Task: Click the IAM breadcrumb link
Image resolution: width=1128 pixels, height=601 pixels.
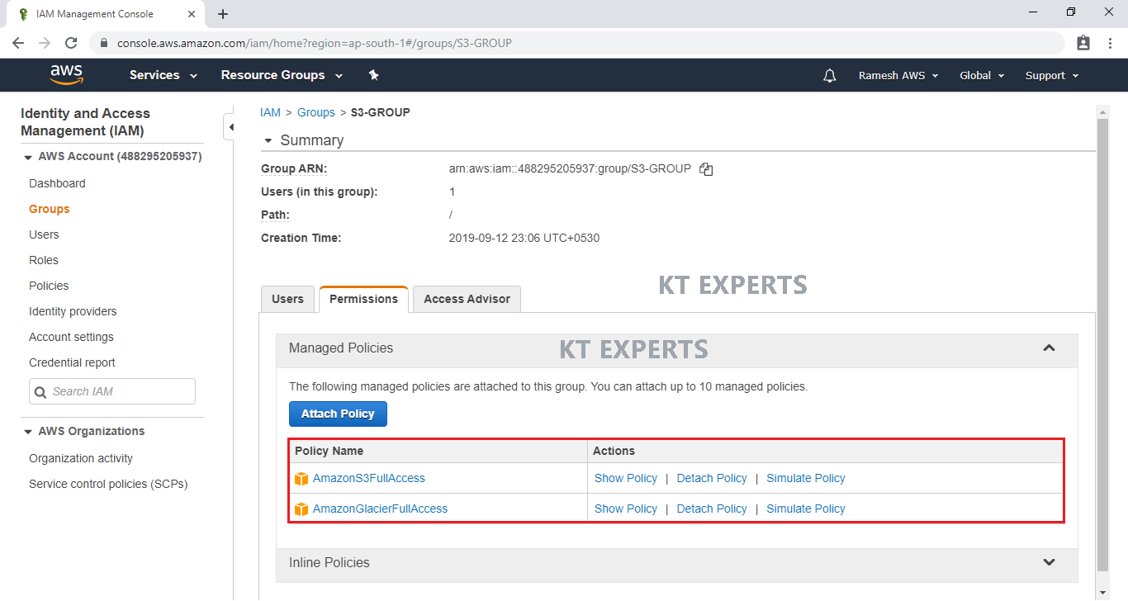Action: (270, 112)
